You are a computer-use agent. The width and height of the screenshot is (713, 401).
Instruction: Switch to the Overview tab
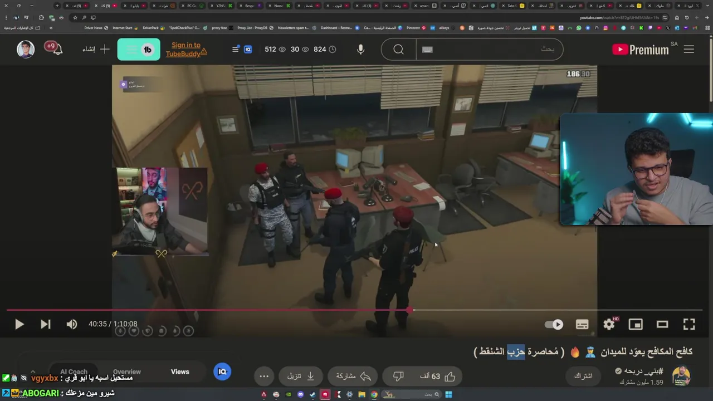(127, 371)
